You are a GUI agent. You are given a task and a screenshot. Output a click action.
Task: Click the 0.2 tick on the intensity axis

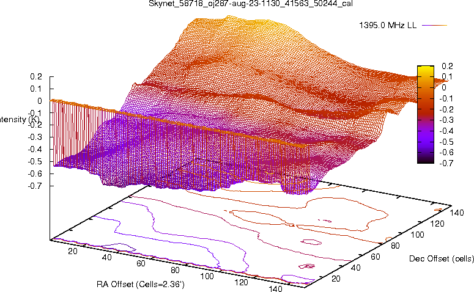point(36,77)
